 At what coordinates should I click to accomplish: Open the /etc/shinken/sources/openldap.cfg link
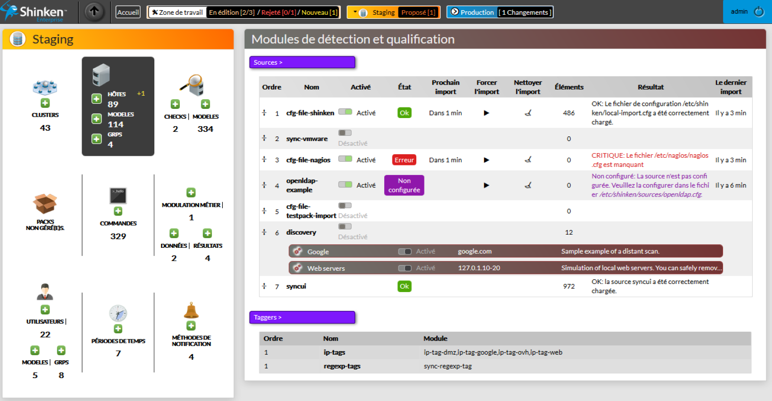[x=651, y=194]
